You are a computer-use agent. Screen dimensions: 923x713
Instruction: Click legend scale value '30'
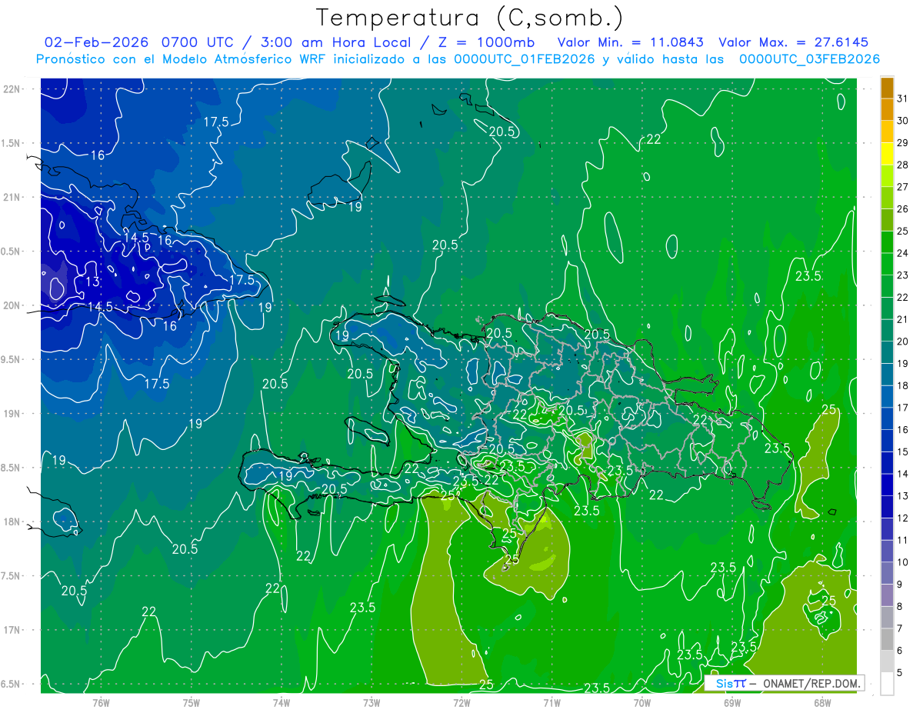pyautogui.click(x=902, y=121)
